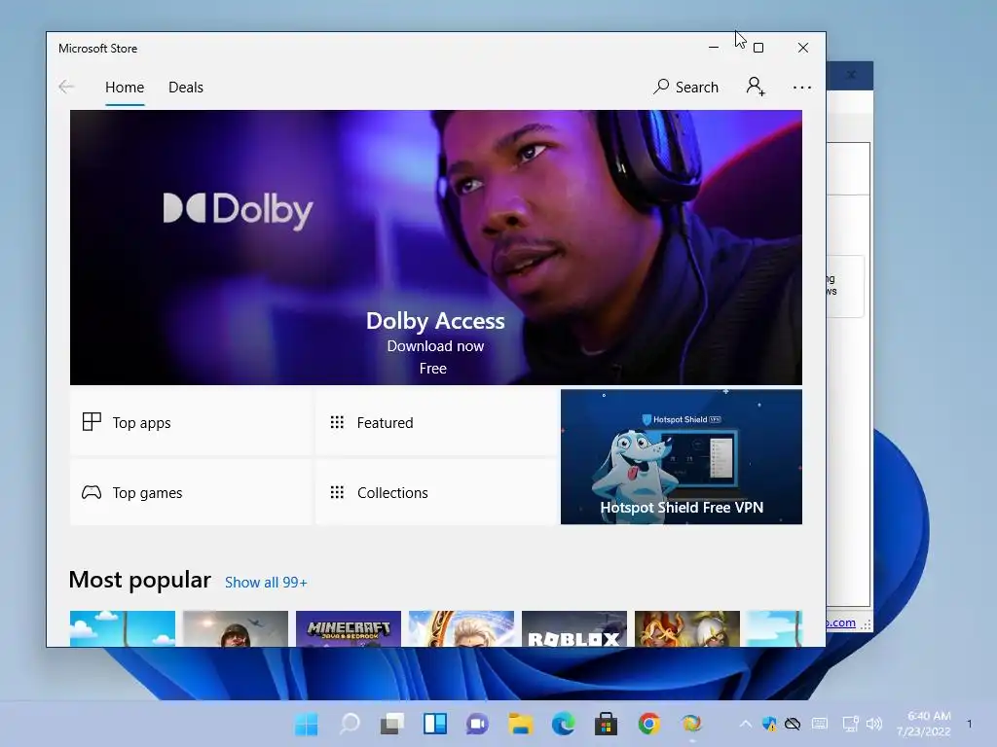Viewport: 997px width, 747px height.
Task: Open the three-dot more options menu
Action: tap(802, 87)
